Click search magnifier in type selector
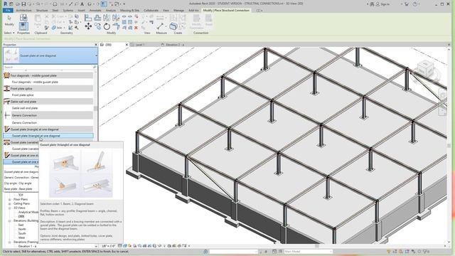This screenshot has height=256, width=455. coord(95,67)
